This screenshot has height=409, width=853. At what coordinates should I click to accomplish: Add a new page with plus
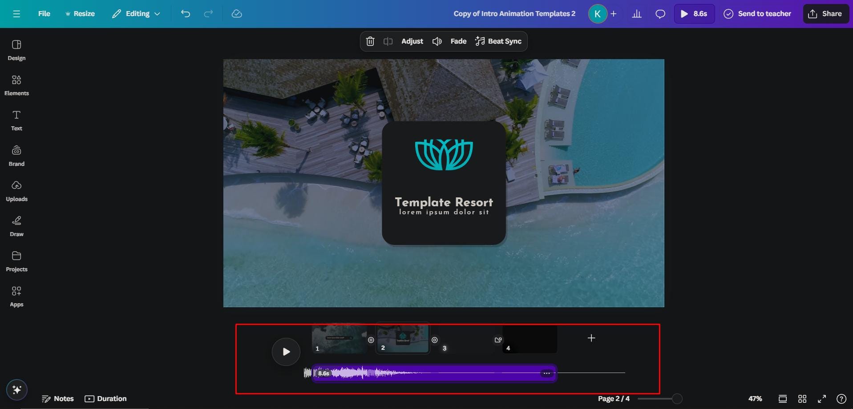(591, 338)
